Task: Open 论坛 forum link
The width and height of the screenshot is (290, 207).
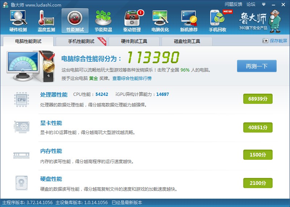Action: [x=251, y=4]
